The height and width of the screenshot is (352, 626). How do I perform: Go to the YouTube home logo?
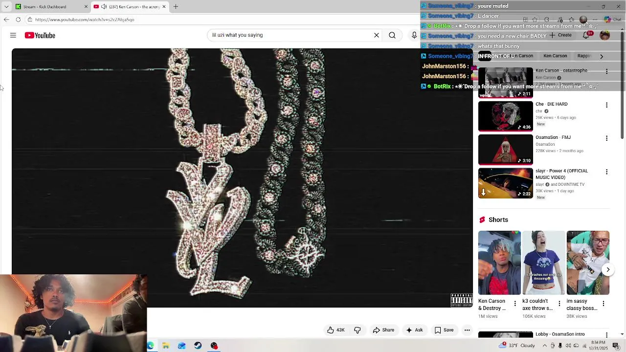coord(40,35)
